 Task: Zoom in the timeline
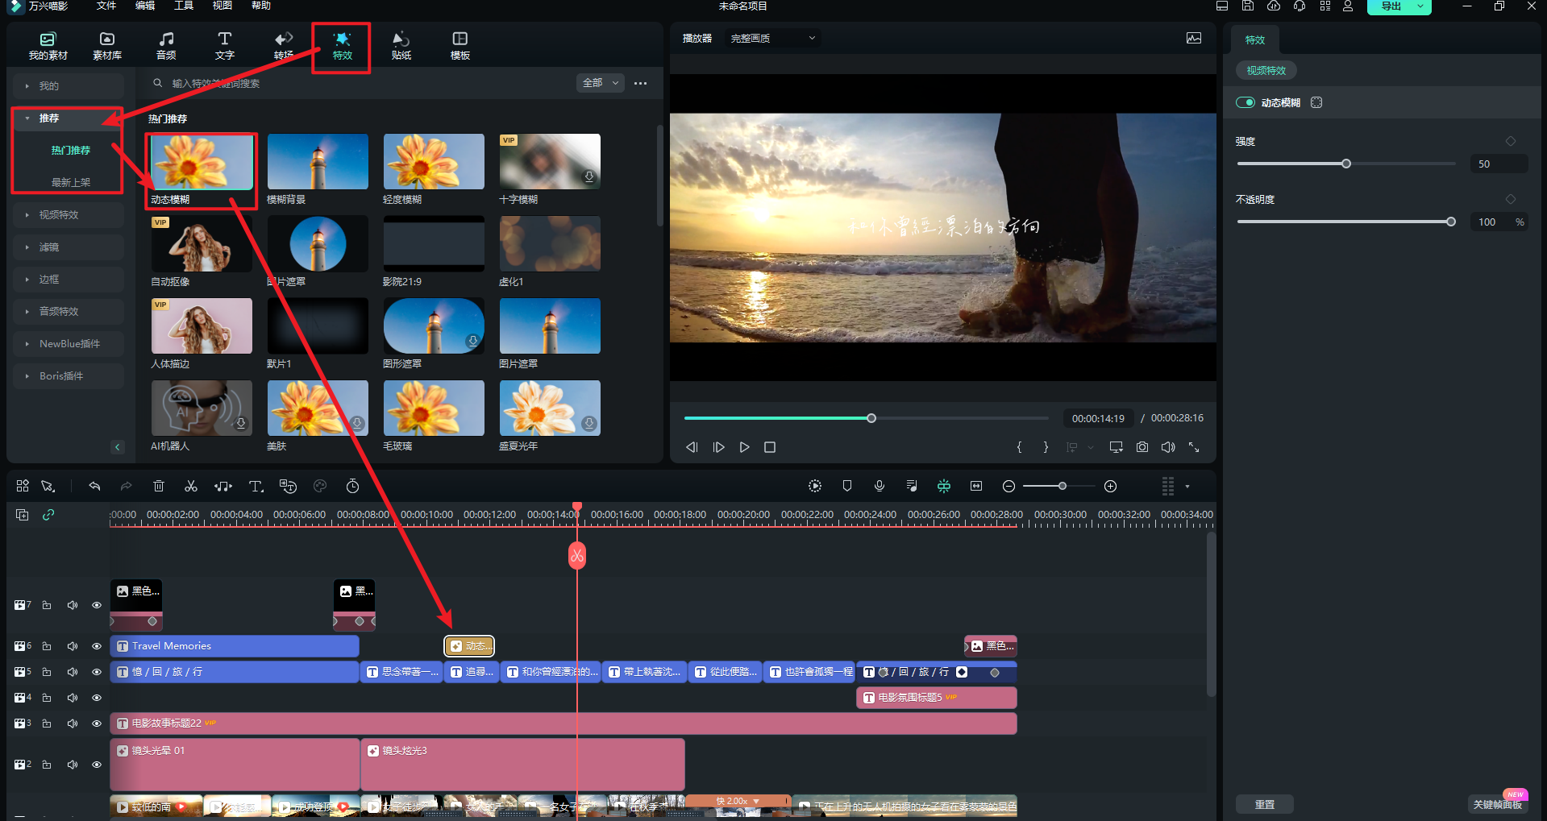(x=1110, y=486)
